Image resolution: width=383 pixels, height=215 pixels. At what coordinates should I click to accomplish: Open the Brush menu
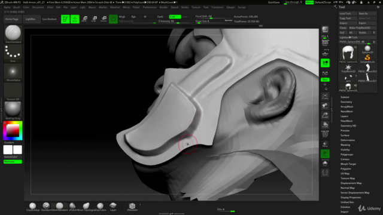(x=17, y=7)
